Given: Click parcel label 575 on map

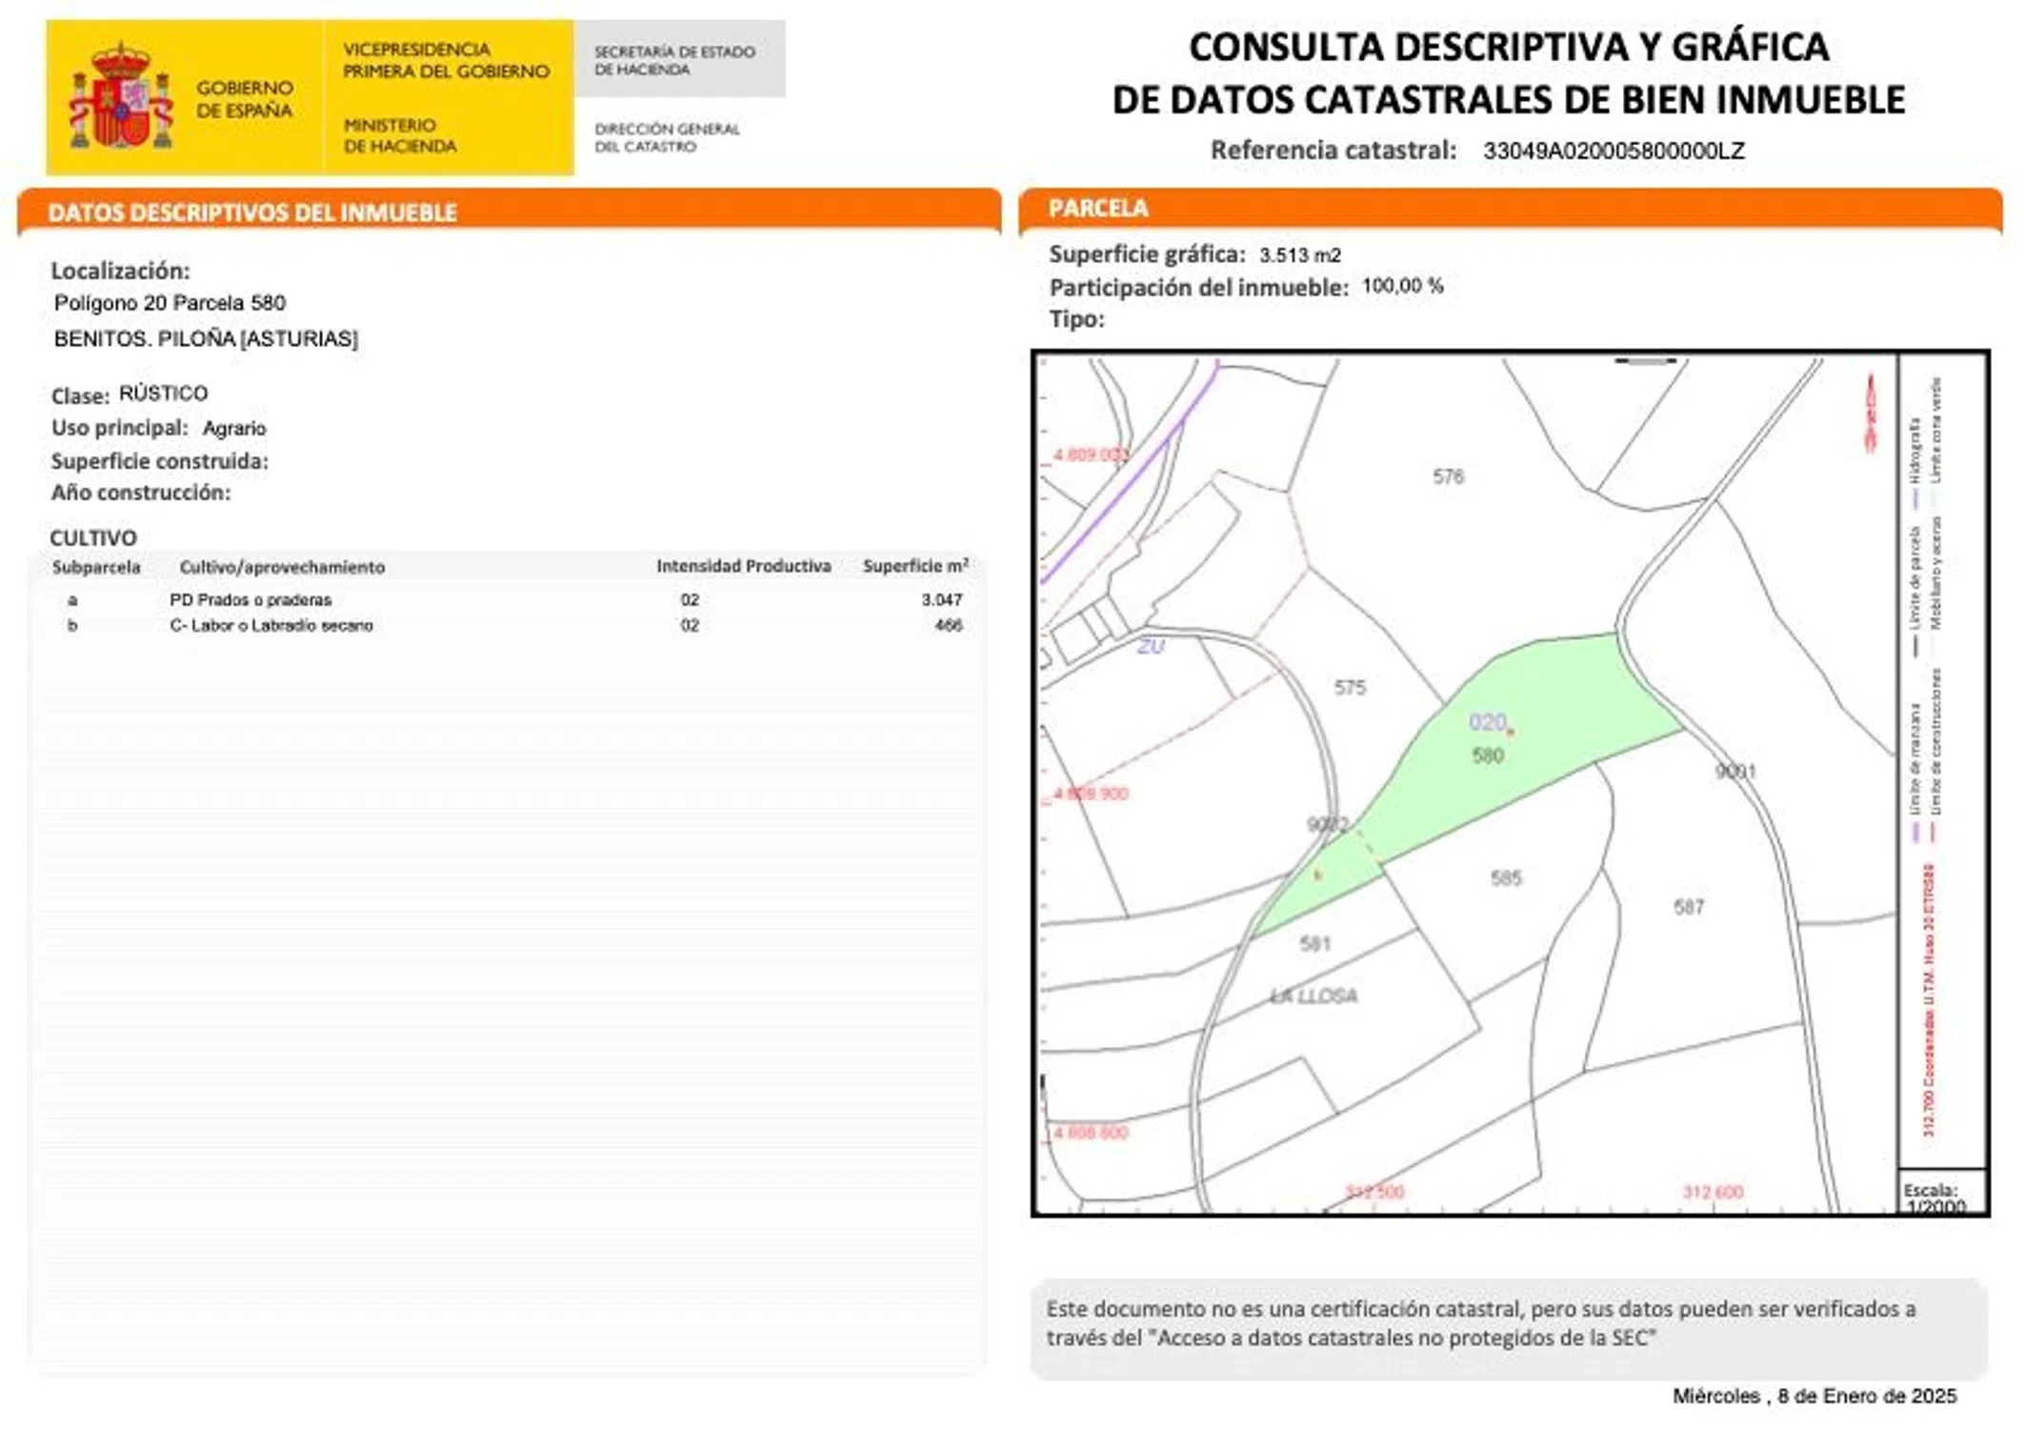Looking at the screenshot, I should point(1350,687).
